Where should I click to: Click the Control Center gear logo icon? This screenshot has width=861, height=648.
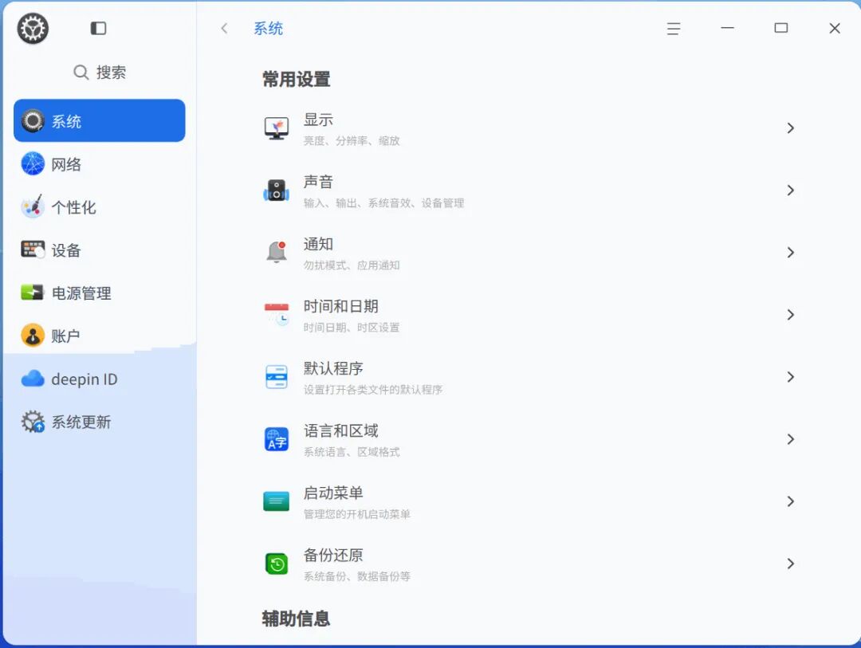(x=33, y=29)
